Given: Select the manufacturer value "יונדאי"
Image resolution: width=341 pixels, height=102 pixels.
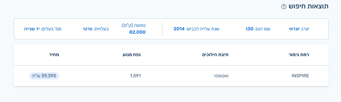Looking at the screenshot, I should coord(294,29).
